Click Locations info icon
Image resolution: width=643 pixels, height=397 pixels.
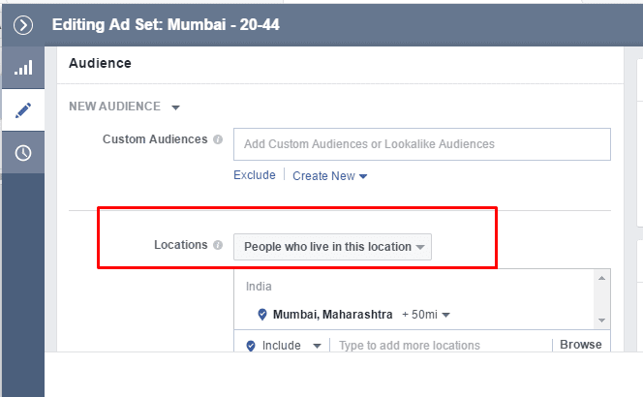(x=218, y=245)
